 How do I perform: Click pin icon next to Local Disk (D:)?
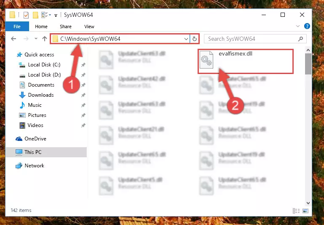(x=83, y=75)
